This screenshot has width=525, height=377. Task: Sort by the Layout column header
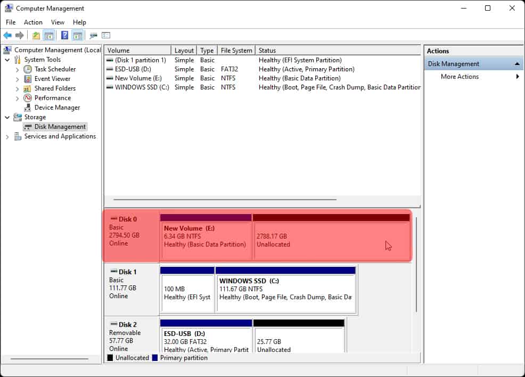click(x=184, y=50)
